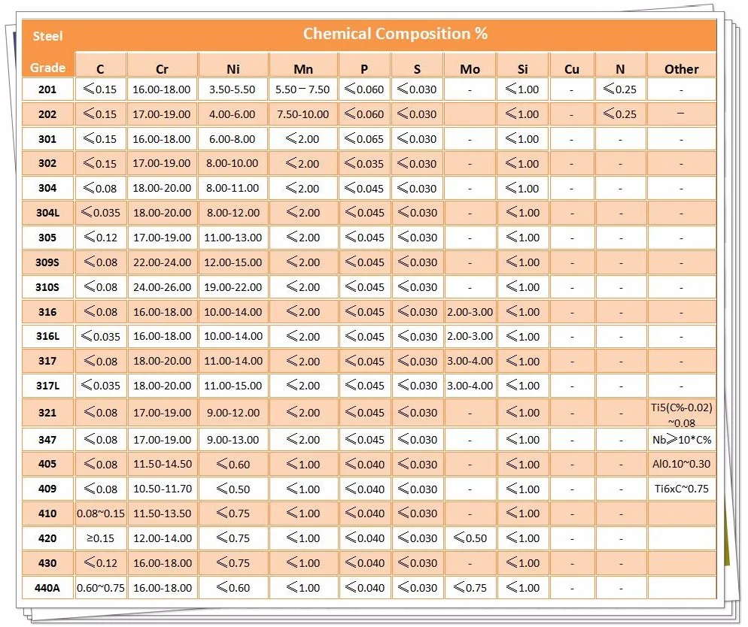This screenshot has height=627, width=748.
Task: Click steel grade 440A row label
Action: point(48,588)
